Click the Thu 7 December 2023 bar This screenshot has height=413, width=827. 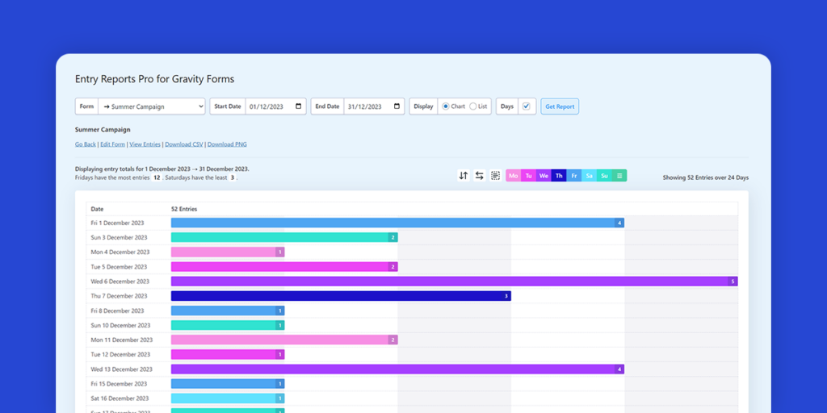[342, 296]
